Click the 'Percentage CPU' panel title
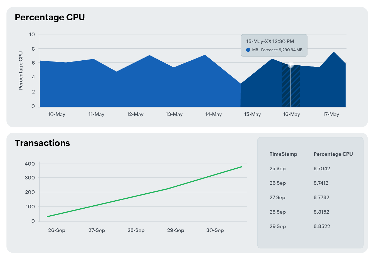Viewport: 374px width, 259px height. [50, 17]
